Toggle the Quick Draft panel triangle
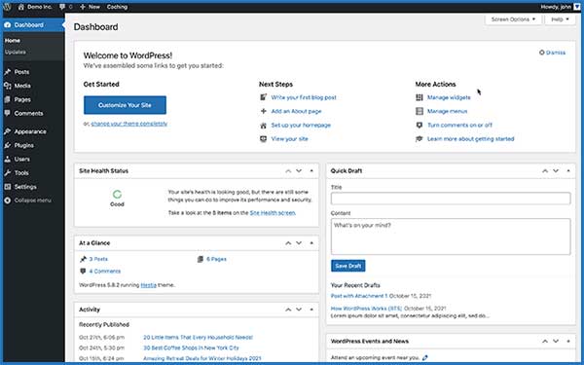This screenshot has width=584, height=365. click(x=568, y=171)
